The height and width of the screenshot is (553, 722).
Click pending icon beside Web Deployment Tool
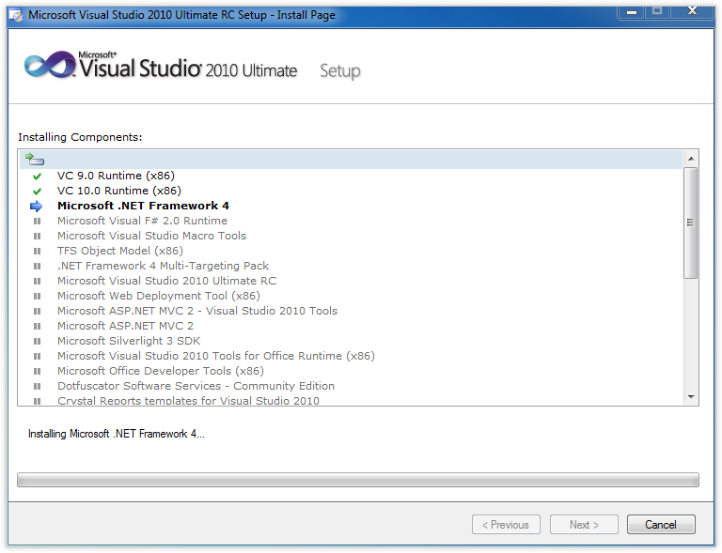pos(37,297)
